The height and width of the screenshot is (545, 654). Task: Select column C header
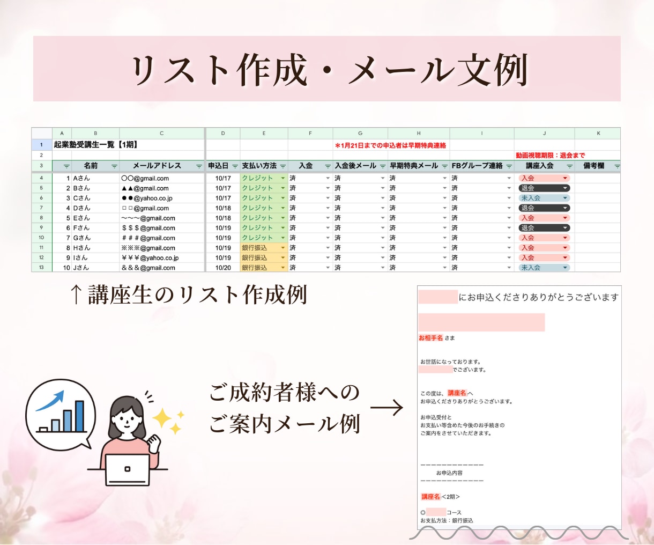(x=162, y=134)
